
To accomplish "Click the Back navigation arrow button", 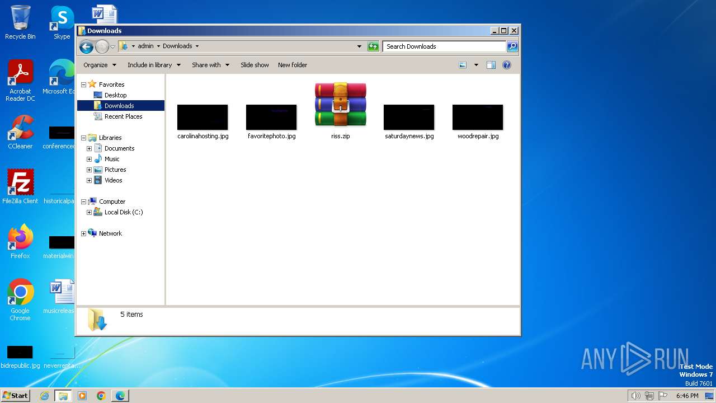I will [86, 46].
